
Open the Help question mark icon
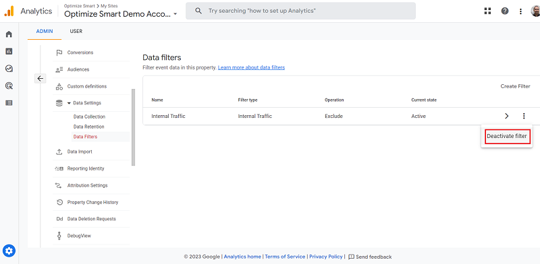(x=505, y=11)
